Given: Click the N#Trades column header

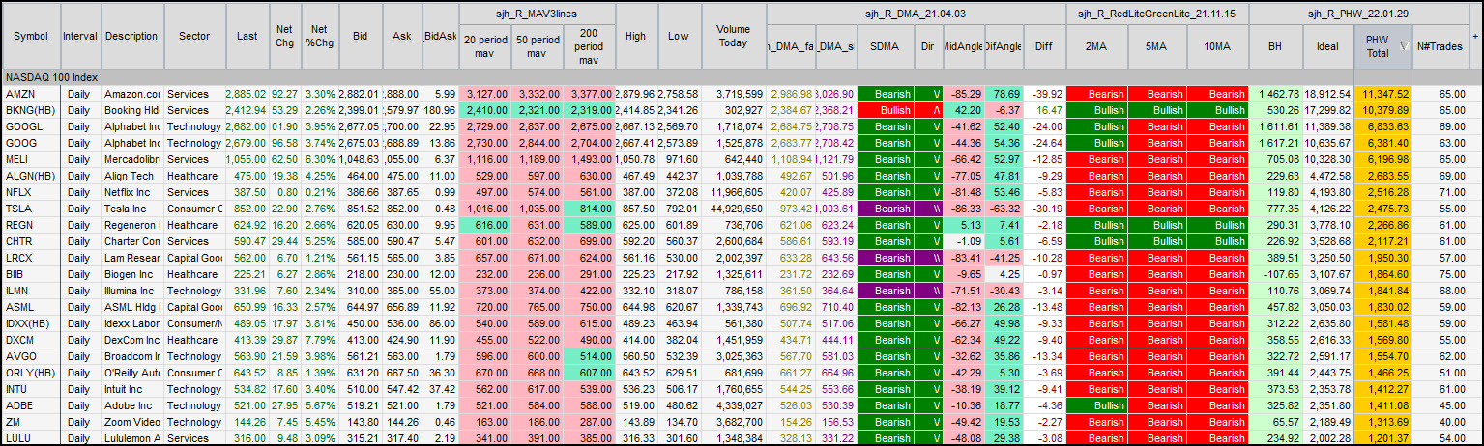Looking at the screenshot, I should [x=1440, y=46].
